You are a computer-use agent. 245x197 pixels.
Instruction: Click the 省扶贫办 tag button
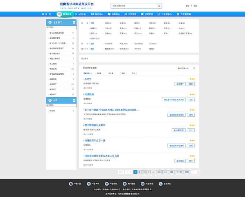click(180, 161)
